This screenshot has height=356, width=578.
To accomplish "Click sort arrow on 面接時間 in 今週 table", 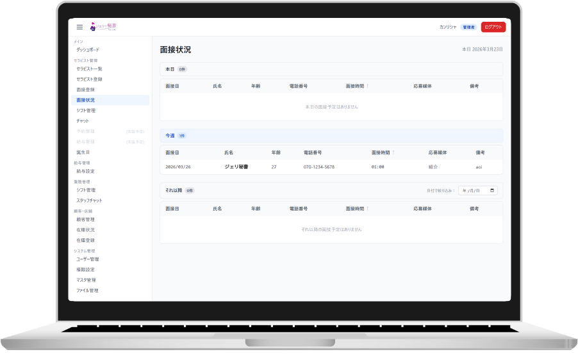I will (393, 153).
